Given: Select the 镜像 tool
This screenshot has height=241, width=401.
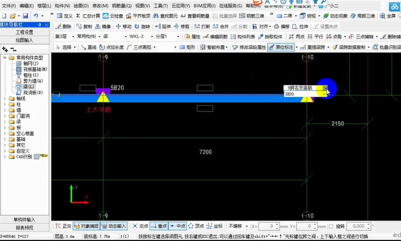Looking at the screenshot, I should click(103, 26).
